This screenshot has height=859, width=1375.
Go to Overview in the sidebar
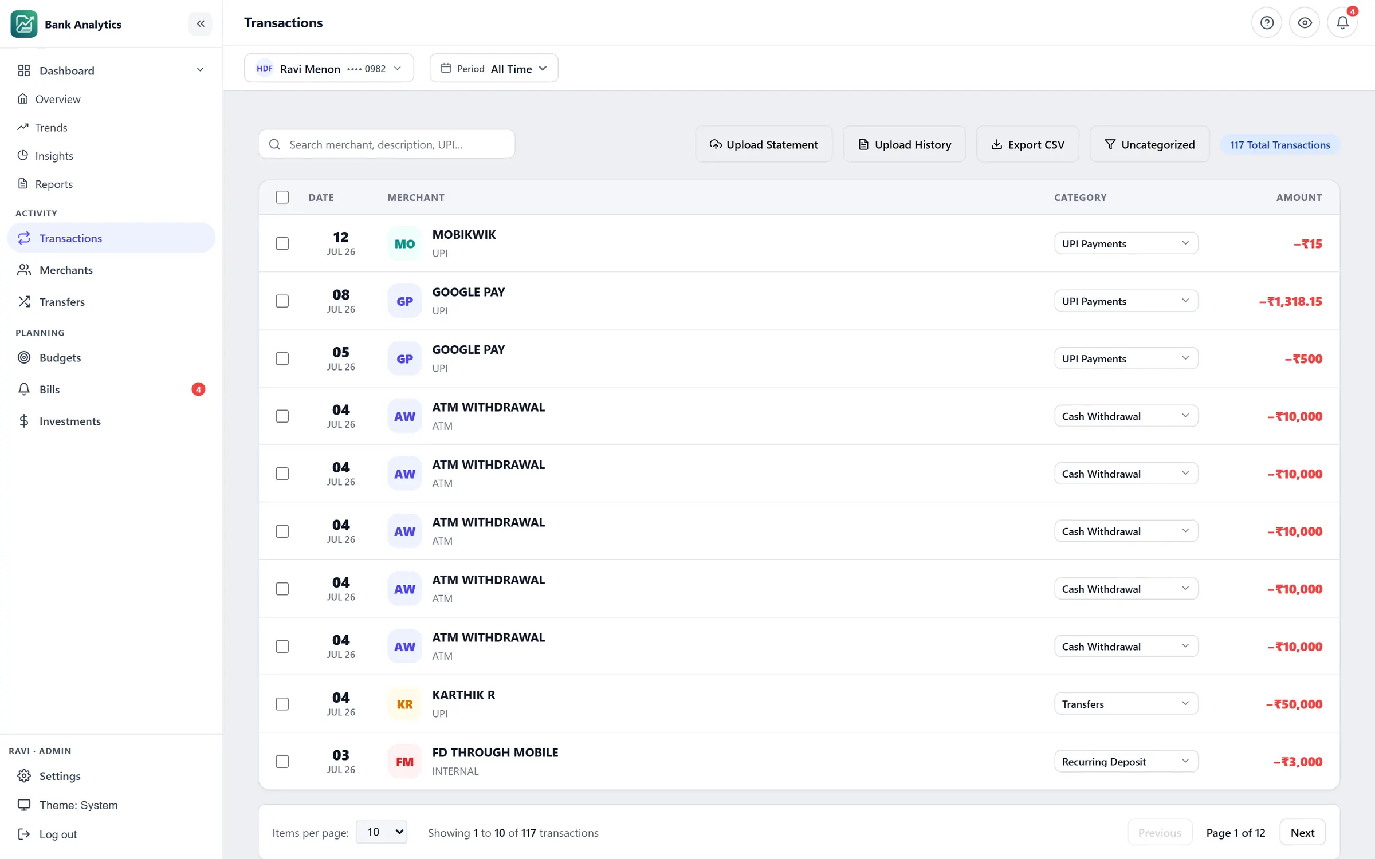tap(57, 99)
